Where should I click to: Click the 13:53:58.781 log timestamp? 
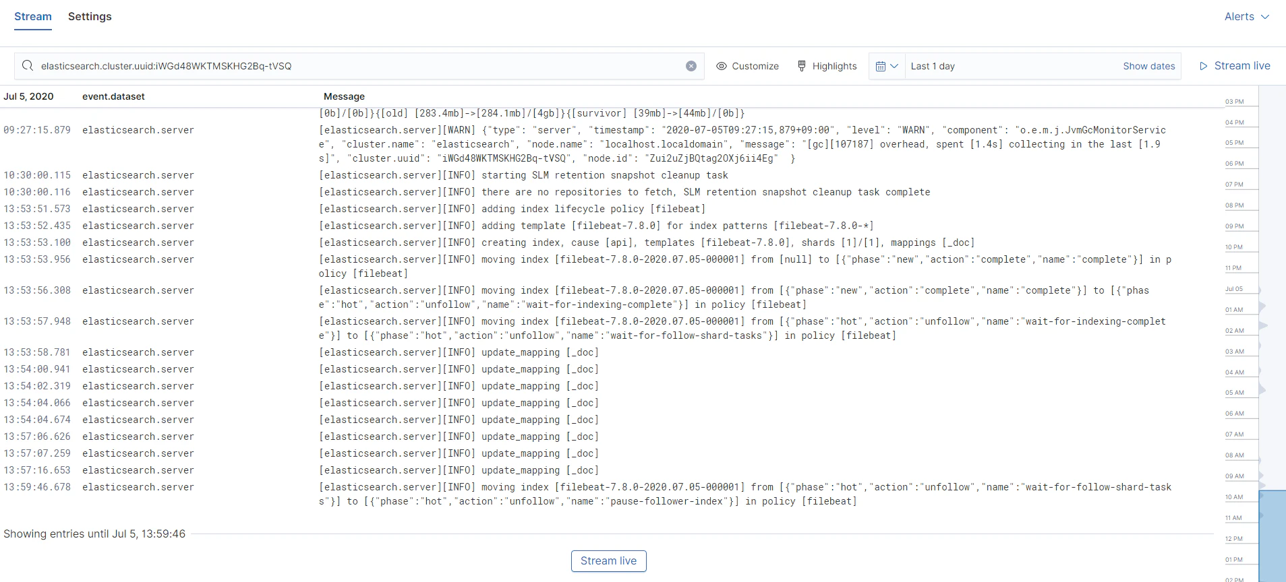point(37,352)
